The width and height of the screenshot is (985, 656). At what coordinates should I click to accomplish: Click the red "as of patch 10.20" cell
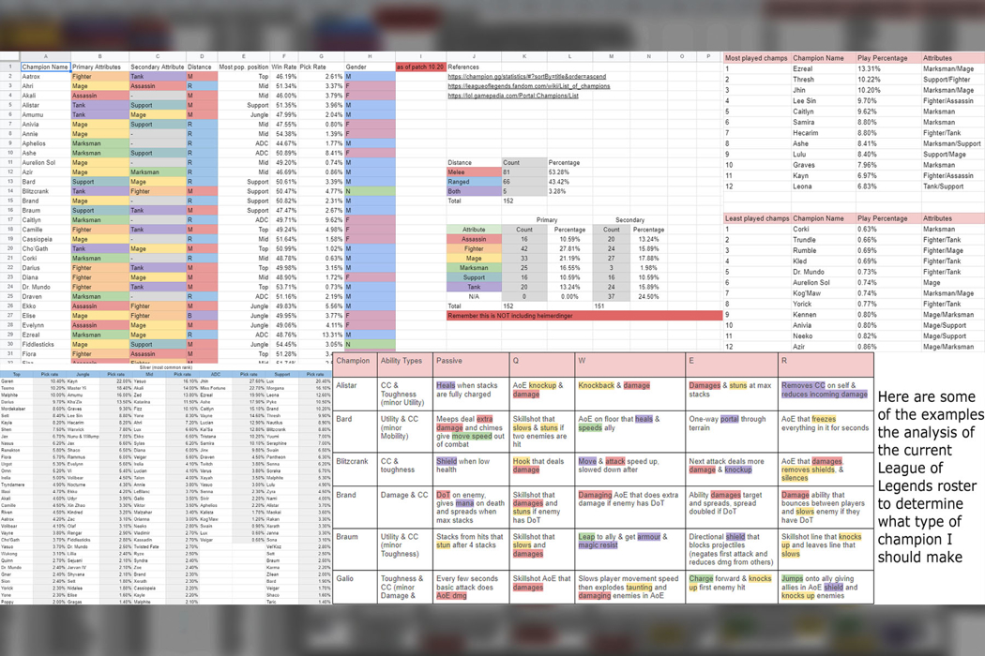tap(419, 67)
